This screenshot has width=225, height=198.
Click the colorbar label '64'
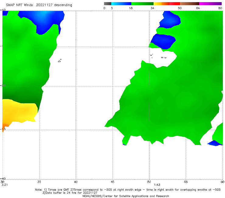(198, 8)
